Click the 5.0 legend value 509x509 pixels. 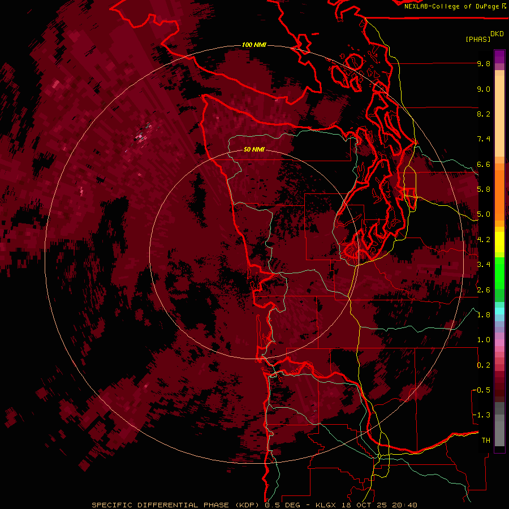(x=484, y=214)
